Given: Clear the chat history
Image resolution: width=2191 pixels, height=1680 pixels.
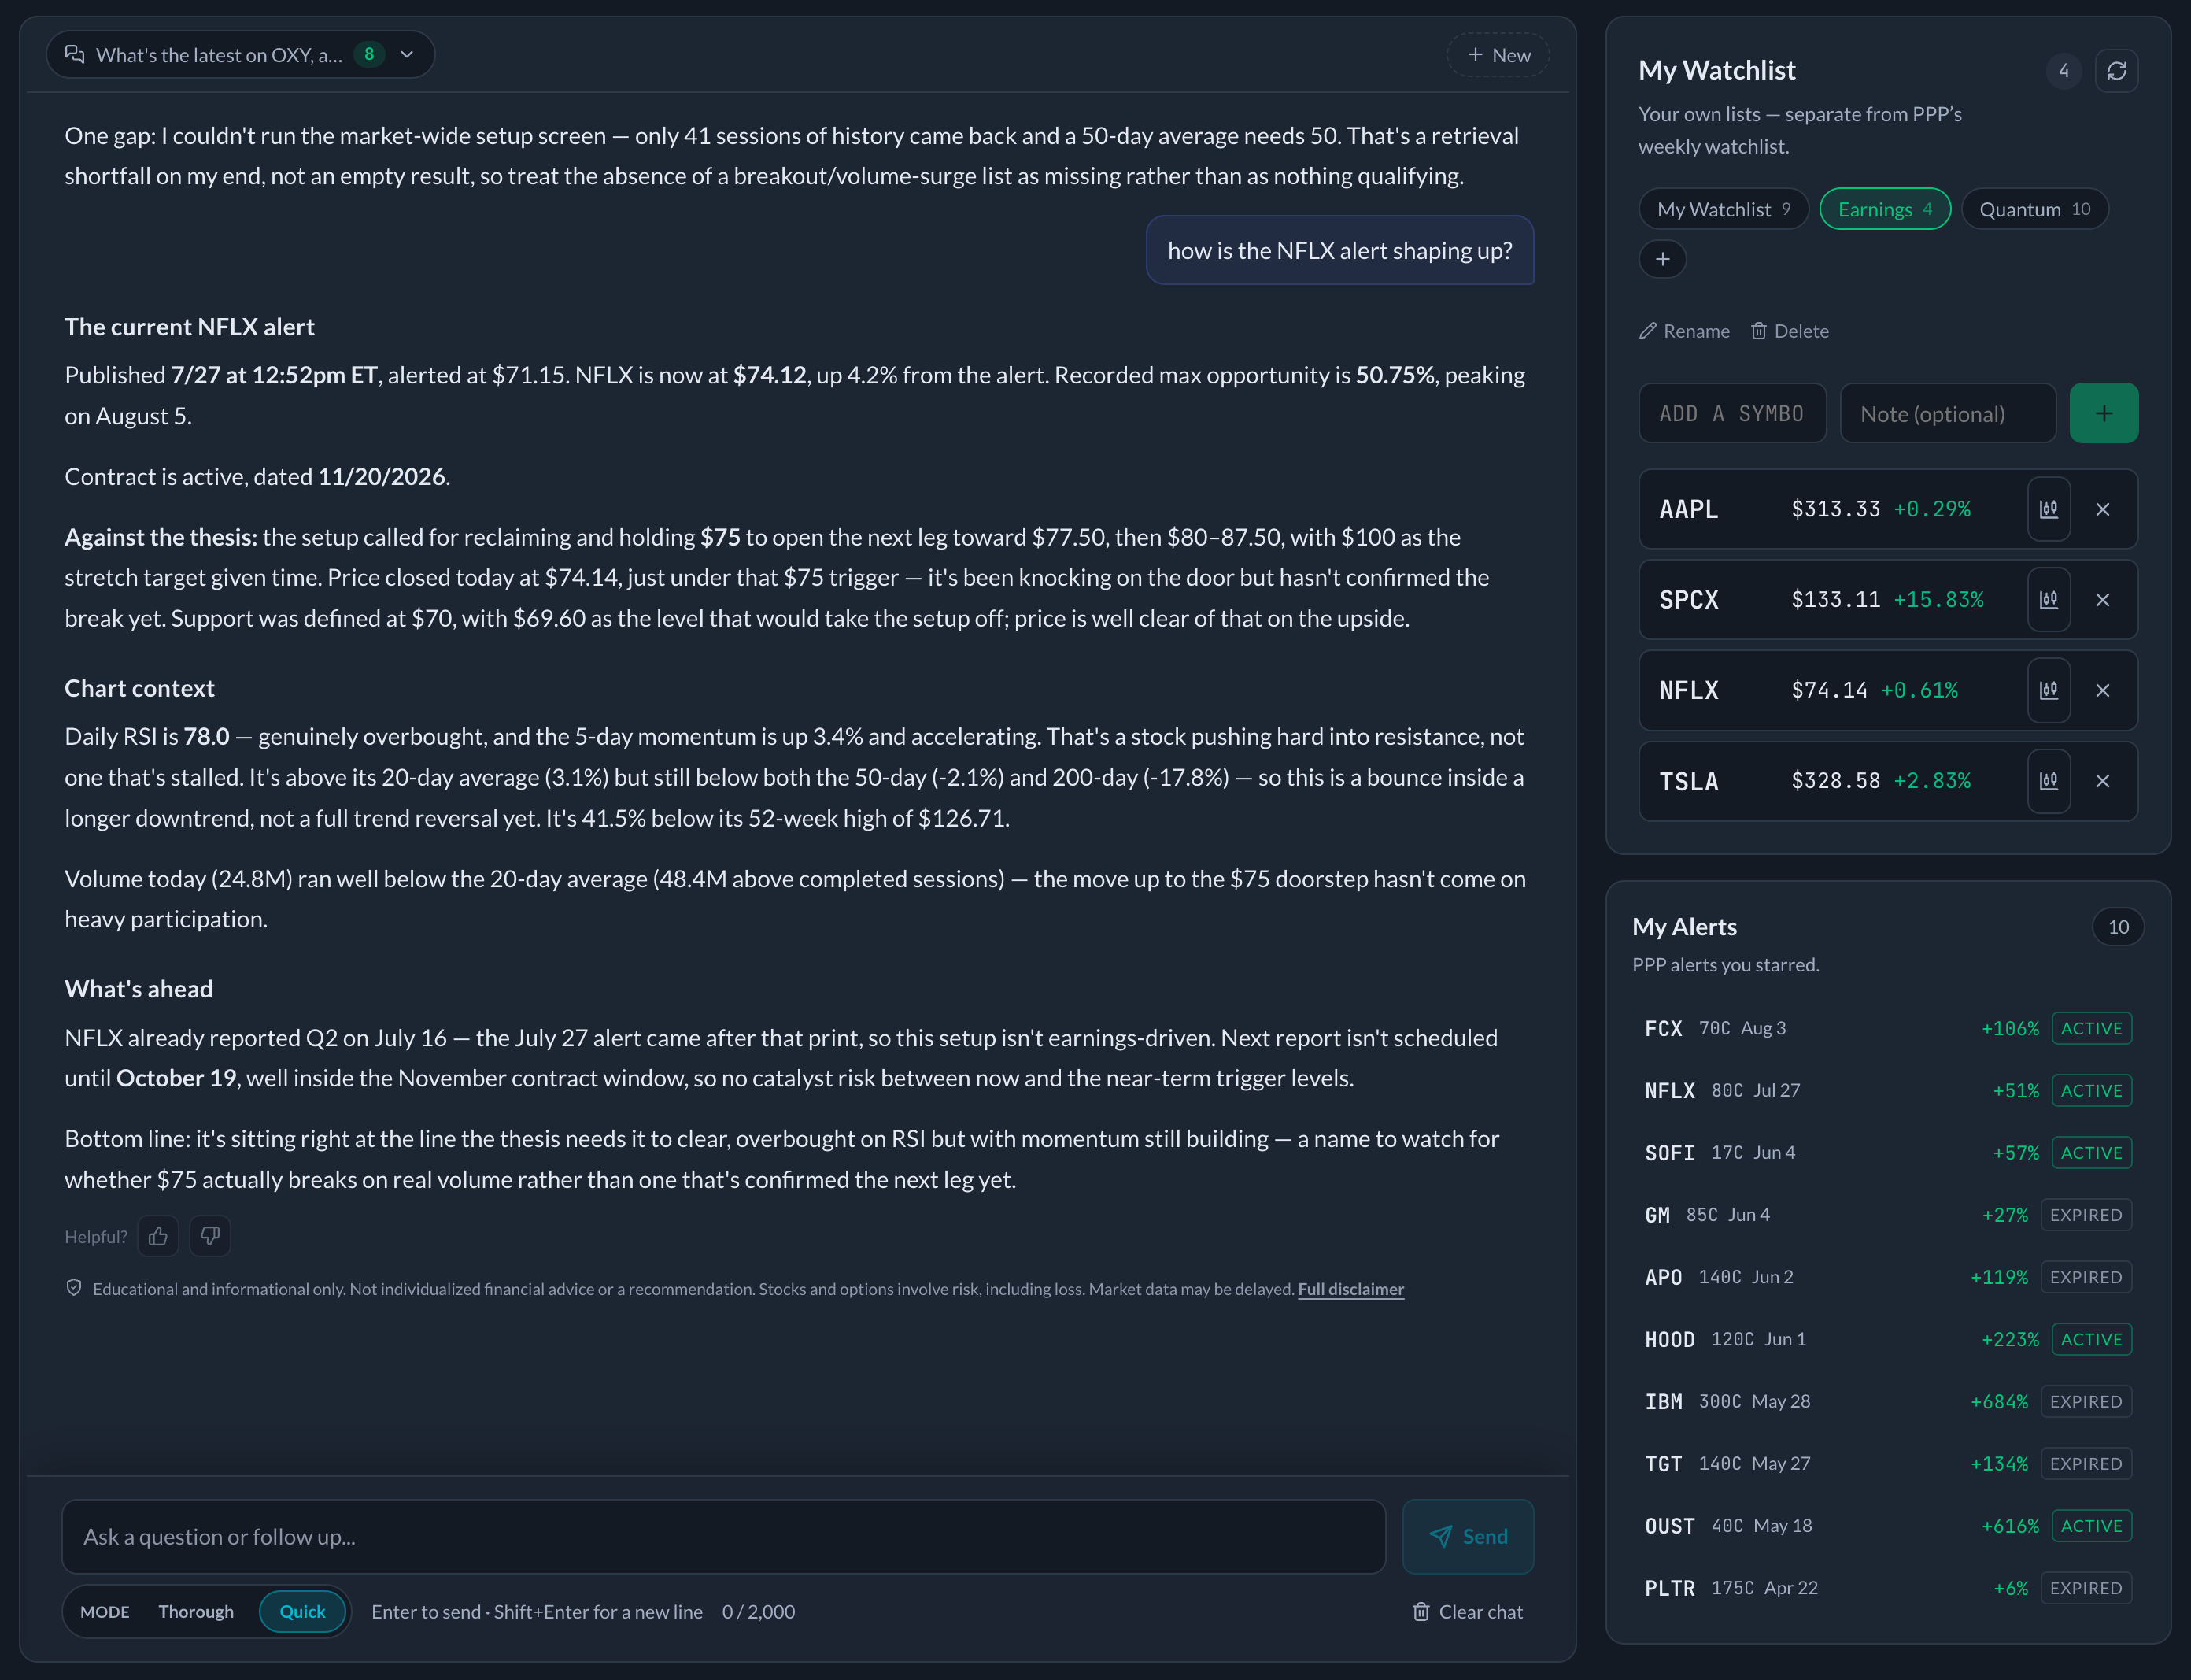Looking at the screenshot, I should (1467, 1611).
